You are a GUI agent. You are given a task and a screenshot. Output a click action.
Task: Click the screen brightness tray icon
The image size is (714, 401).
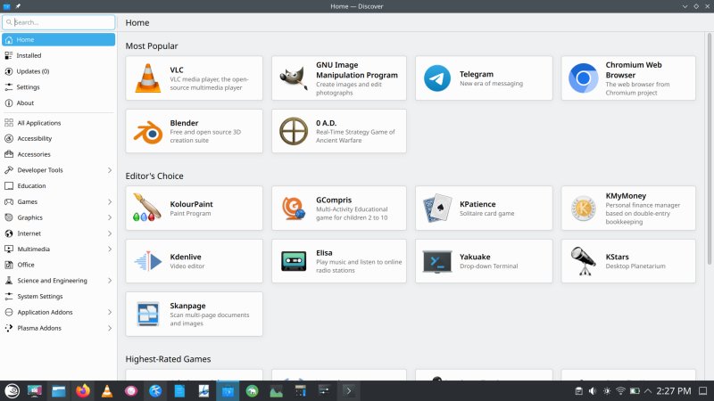(607, 391)
